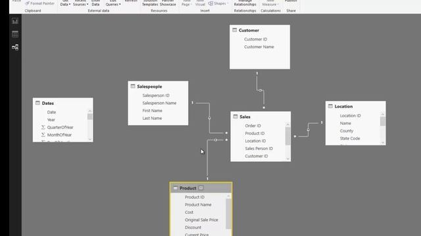The width and height of the screenshot is (421, 236).
Task: Select Discount field in Product table
Action: click(x=193, y=227)
